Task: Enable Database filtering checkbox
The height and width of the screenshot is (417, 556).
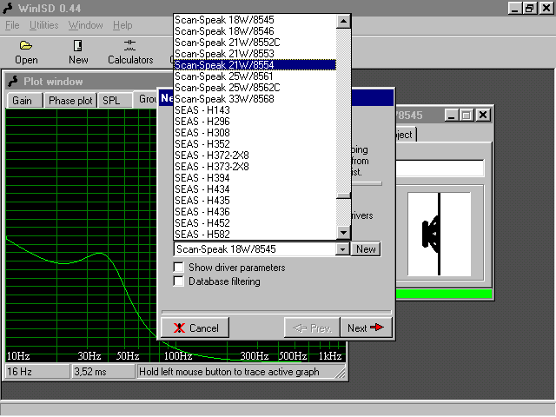Action: 179,281
